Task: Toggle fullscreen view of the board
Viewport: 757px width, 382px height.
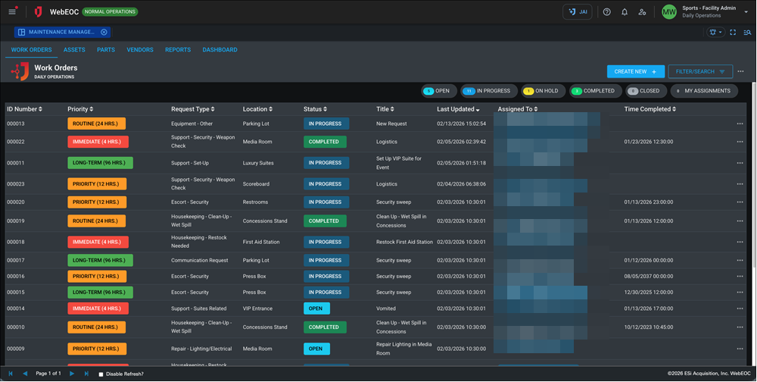Action: tap(733, 33)
